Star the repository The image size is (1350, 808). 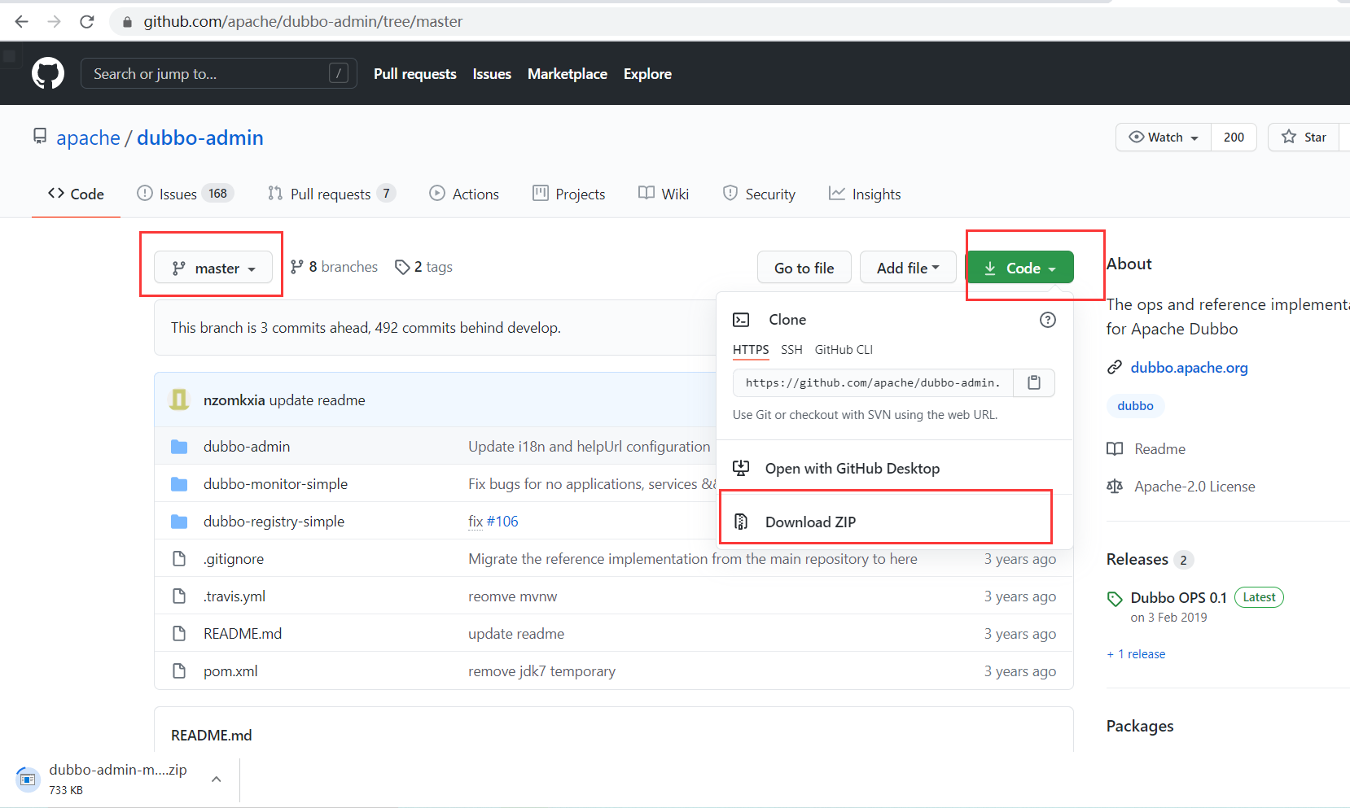(1304, 138)
